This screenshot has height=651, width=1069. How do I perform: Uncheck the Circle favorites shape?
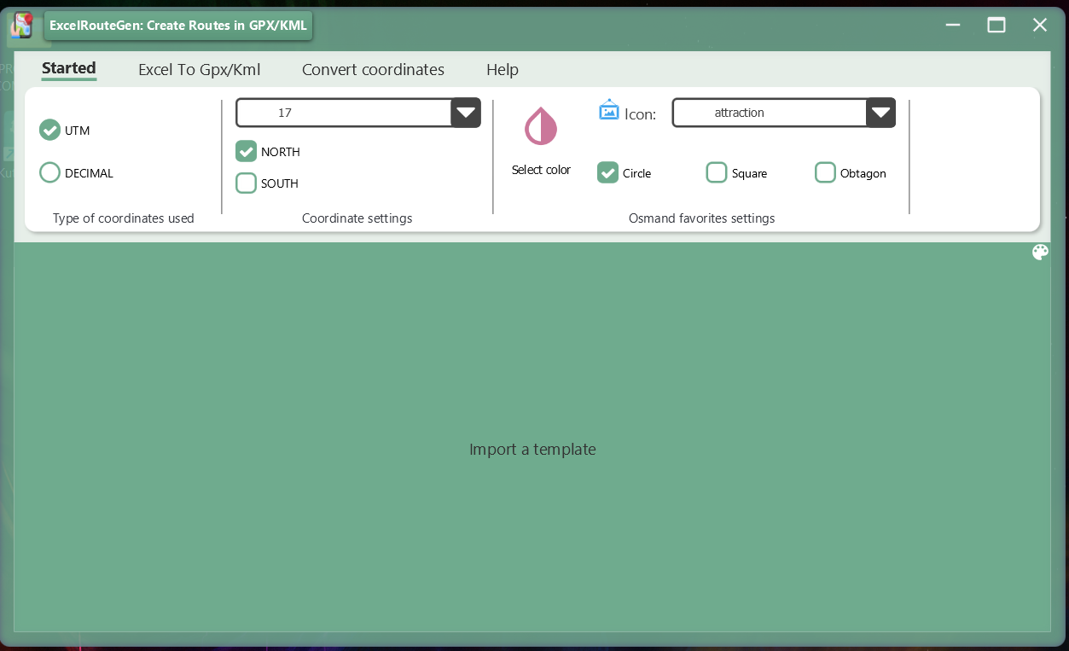607,172
